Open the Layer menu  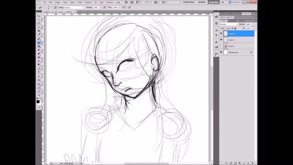(65, 2)
